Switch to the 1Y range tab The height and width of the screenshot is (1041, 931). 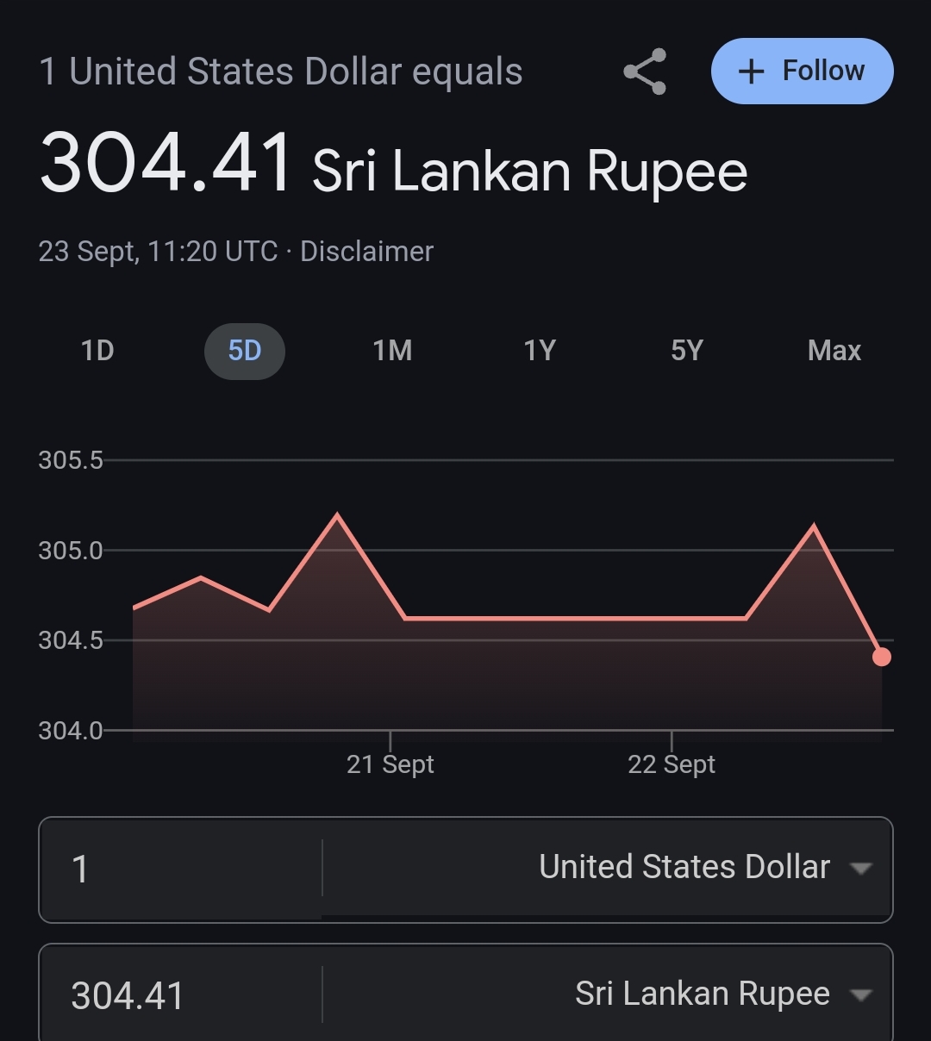tap(540, 351)
